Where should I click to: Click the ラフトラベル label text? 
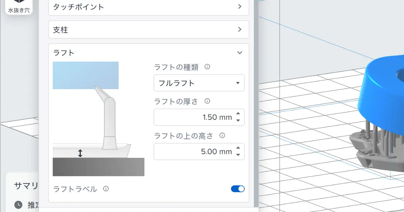(x=75, y=189)
